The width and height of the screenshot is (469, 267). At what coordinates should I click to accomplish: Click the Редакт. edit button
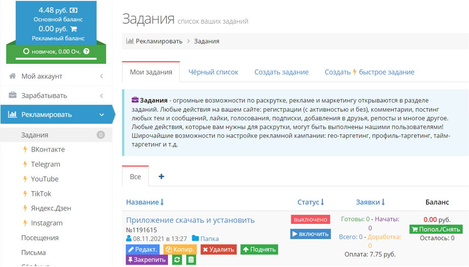point(143,249)
